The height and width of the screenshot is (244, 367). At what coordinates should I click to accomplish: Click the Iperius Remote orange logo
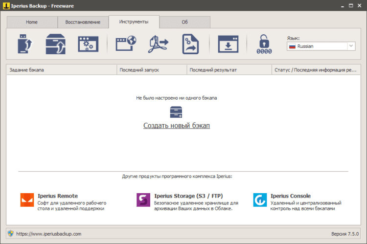click(27, 200)
